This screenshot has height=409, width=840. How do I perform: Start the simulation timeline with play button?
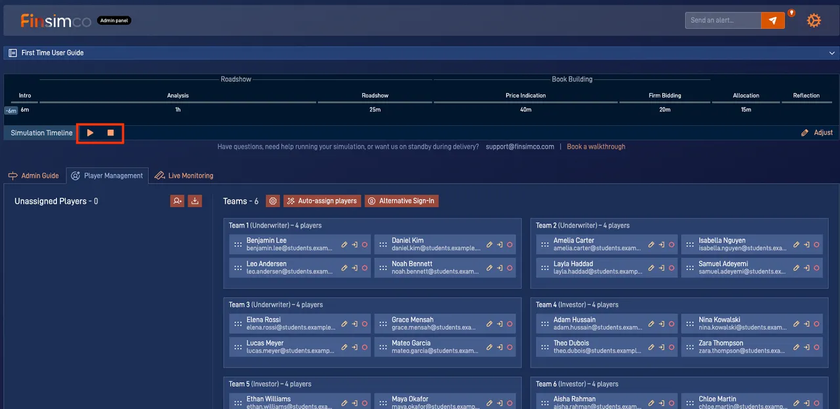[91, 133]
